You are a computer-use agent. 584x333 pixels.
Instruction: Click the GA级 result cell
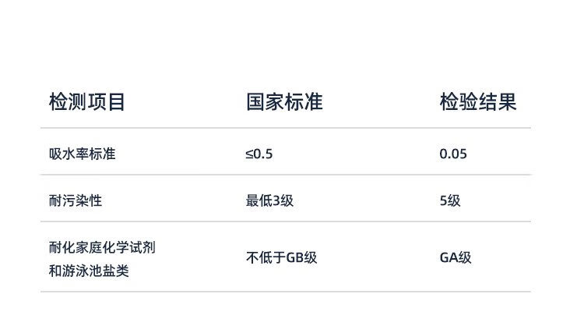click(x=456, y=258)
